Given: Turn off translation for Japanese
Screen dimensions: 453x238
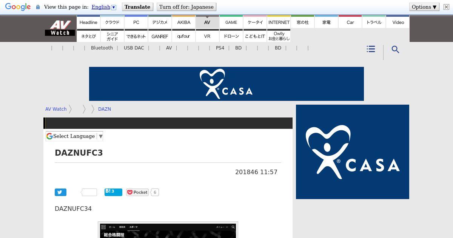Looking at the screenshot, I should tap(186, 7).
